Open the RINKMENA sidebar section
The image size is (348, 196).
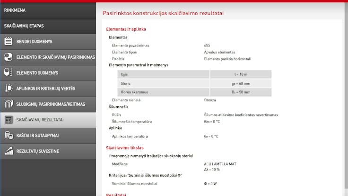[48, 10]
